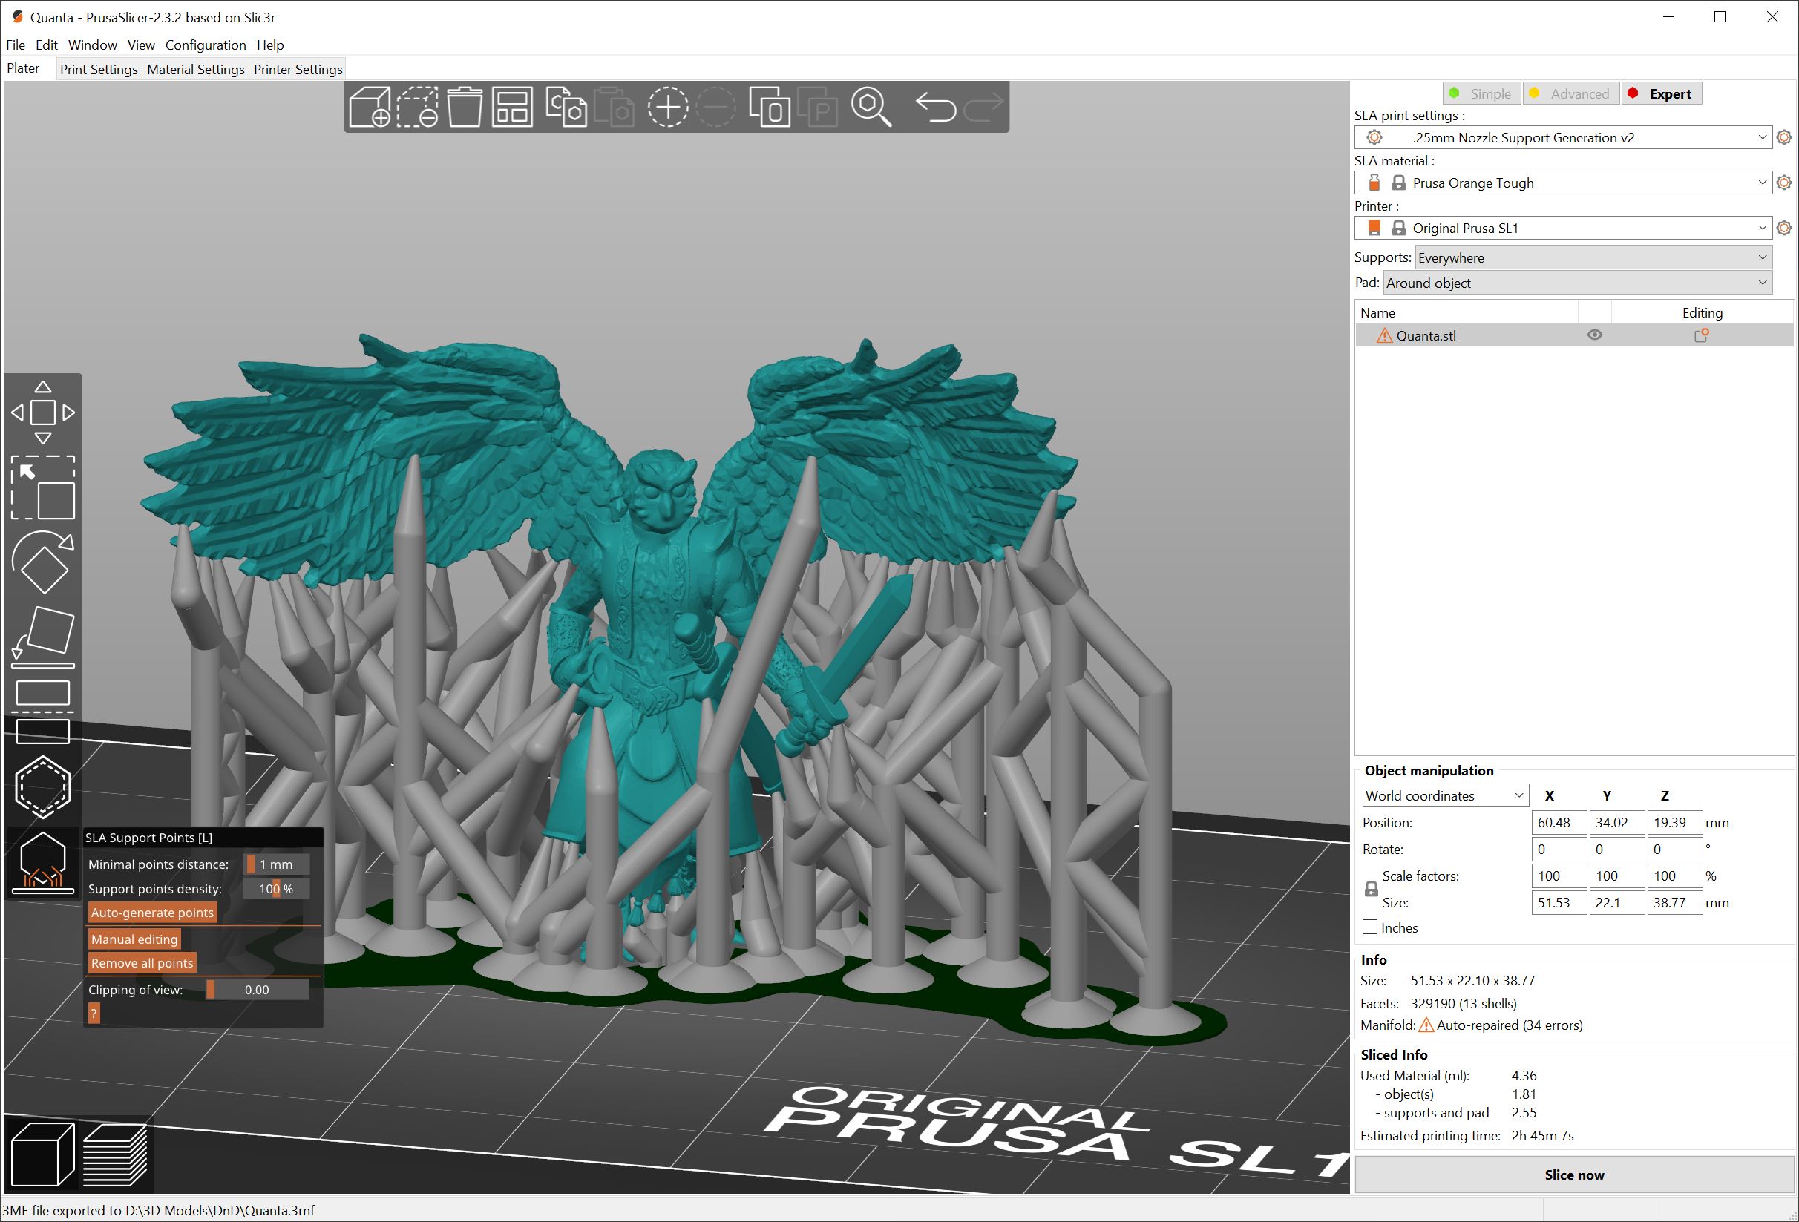This screenshot has width=1799, height=1222.
Task: Open the Window menu
Action: point(92,45)
